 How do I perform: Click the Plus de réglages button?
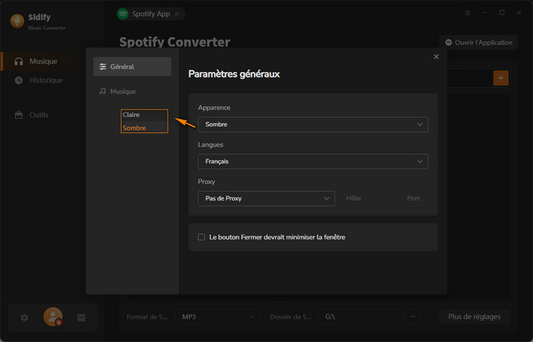point(474,316)
